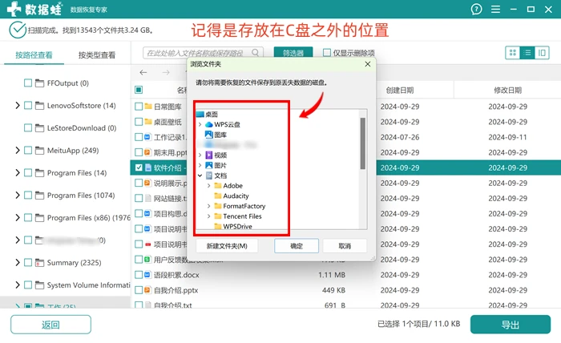Select the 按路径查看 tab
The width and height of the screenshot is (561, 343).
[34, 55]
